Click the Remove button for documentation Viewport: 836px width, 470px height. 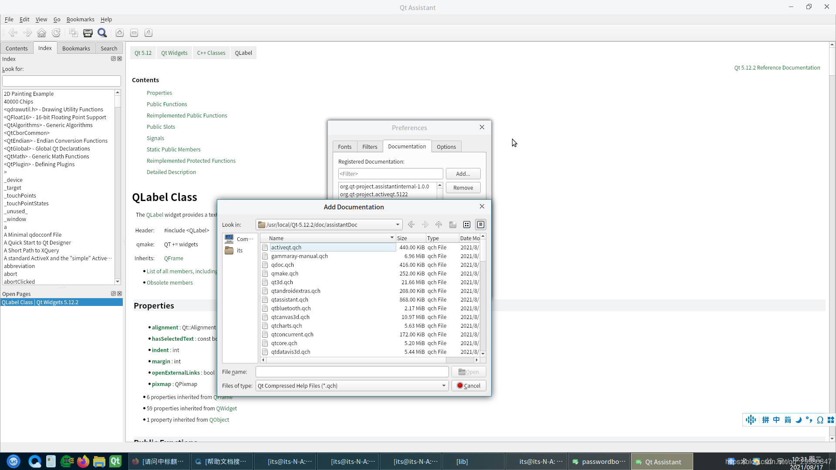coord(463,187)
